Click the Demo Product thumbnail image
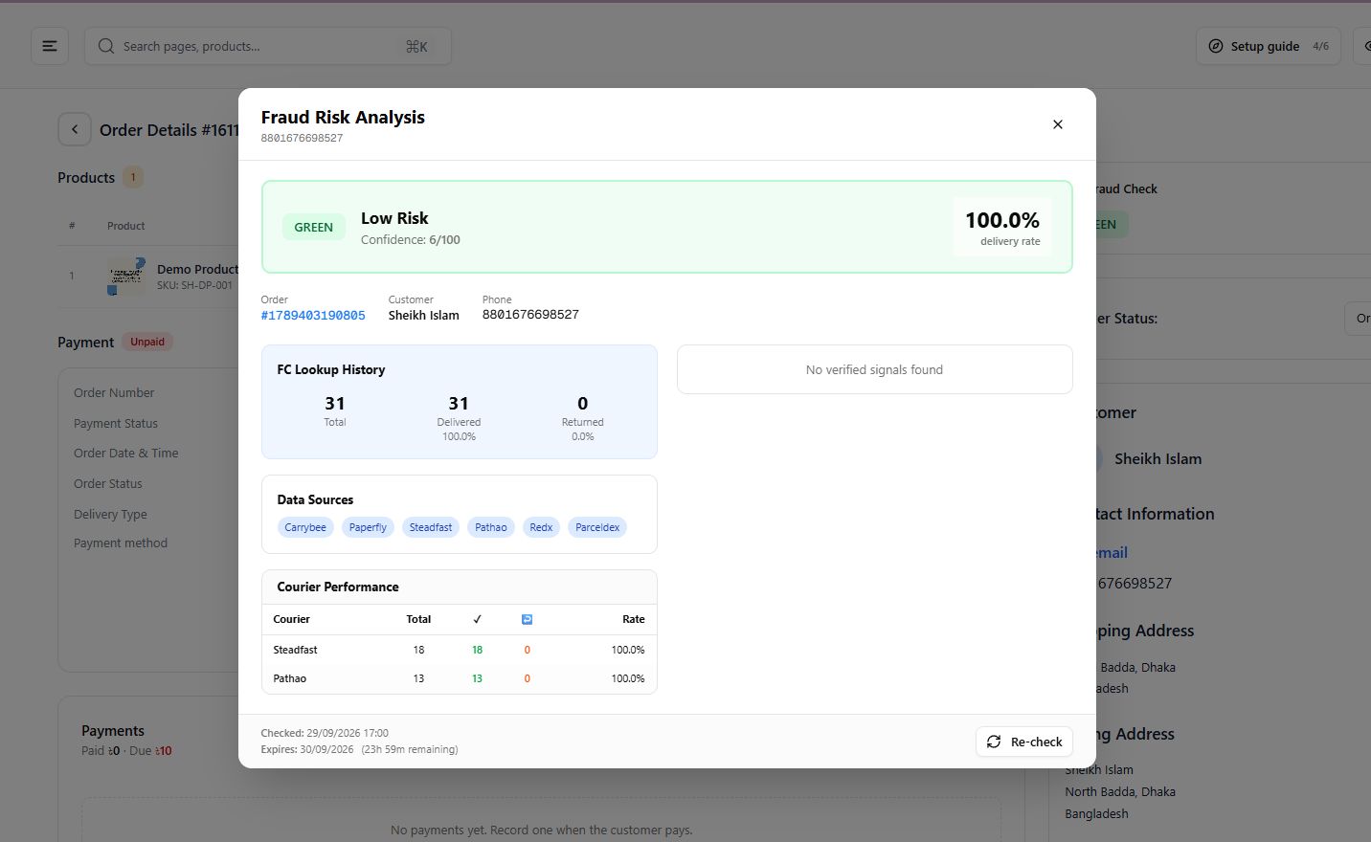1371x842 pixels. pyautogui.click(x=126, y=276)
